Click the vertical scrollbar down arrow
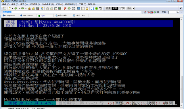 (181, 106)
